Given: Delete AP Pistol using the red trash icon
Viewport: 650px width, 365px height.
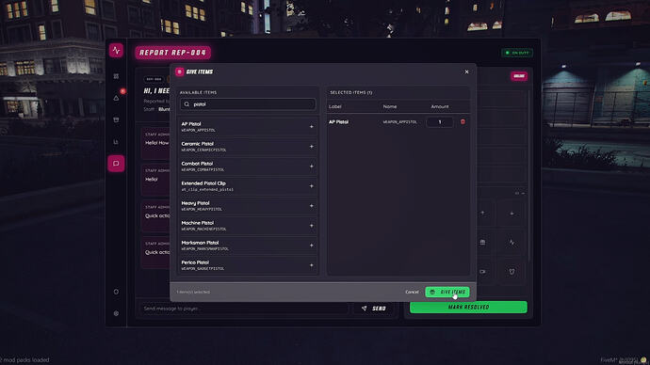Looking at the screenshot, I should (463, 122).
